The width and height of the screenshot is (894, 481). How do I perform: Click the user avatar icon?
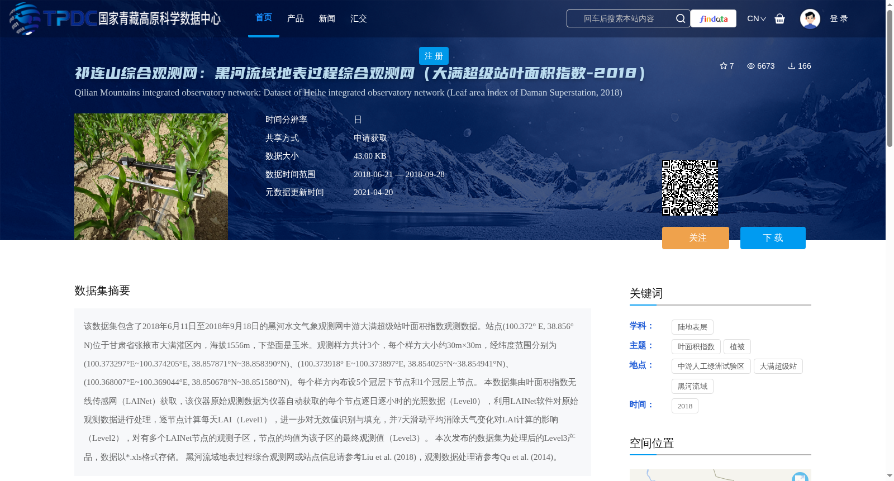810,18
